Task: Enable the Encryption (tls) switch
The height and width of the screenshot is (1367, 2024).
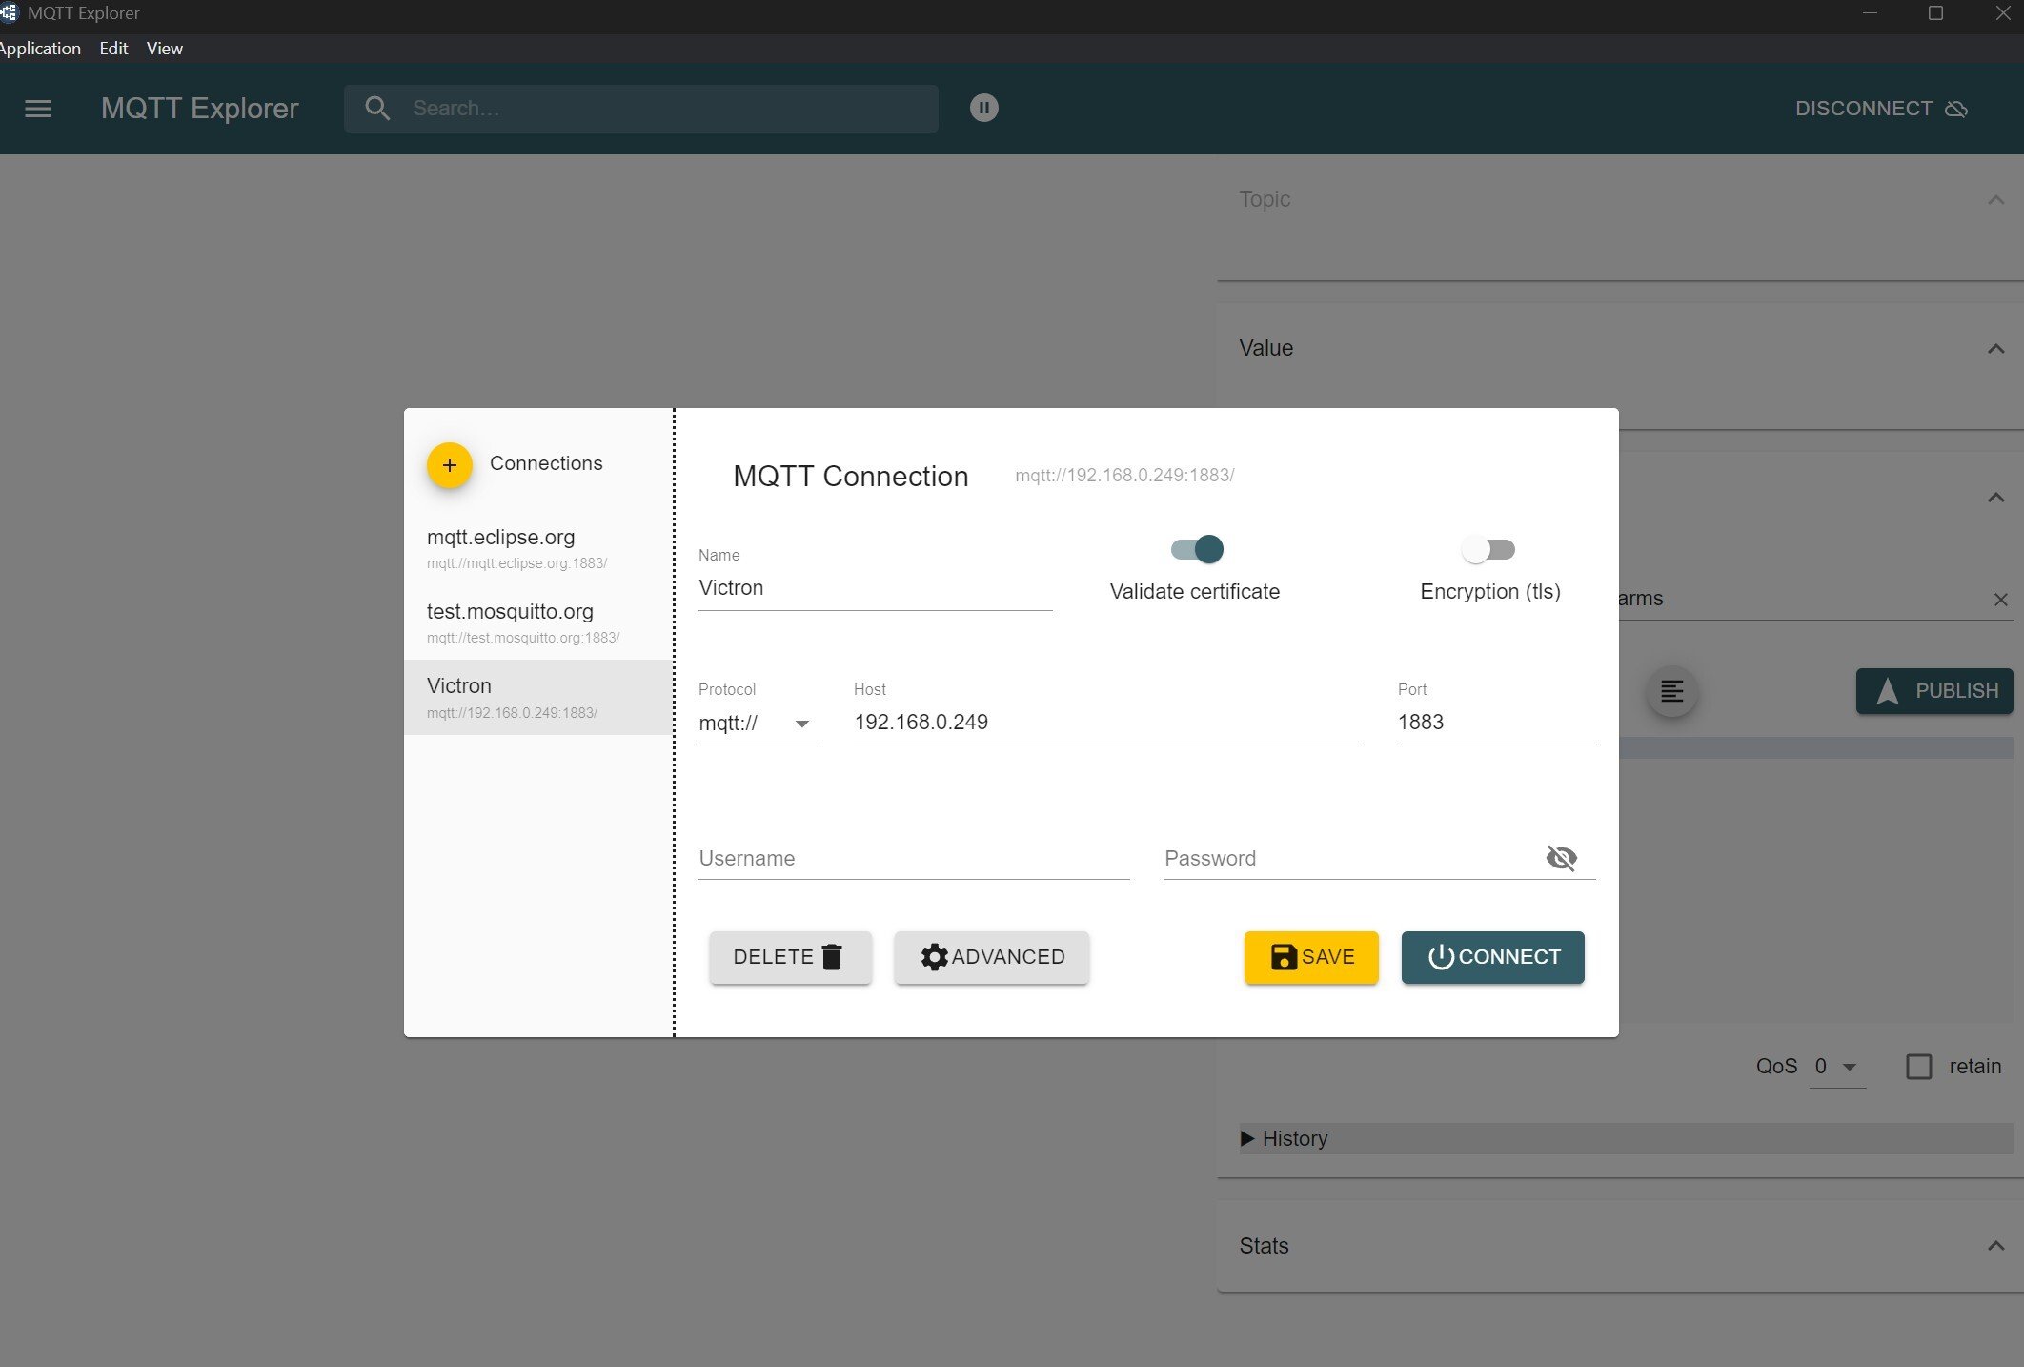Action: tap(1488, 549)
